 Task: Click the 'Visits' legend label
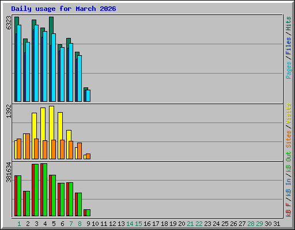(288, 114)
